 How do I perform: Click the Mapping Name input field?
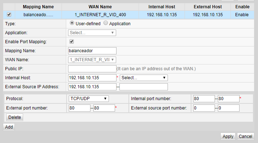coord(92,51)
